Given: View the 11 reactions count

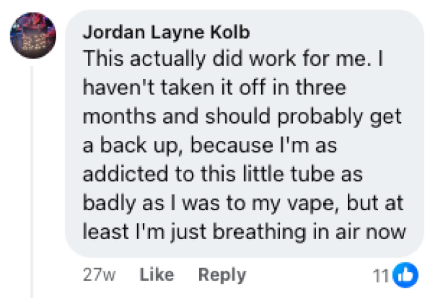Looking at the screenshot, I should pos(380,275).
